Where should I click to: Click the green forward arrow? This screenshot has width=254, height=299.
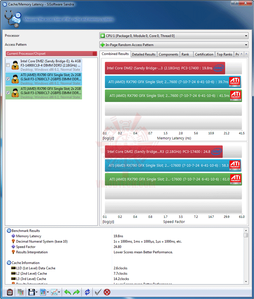click(76, 292)
